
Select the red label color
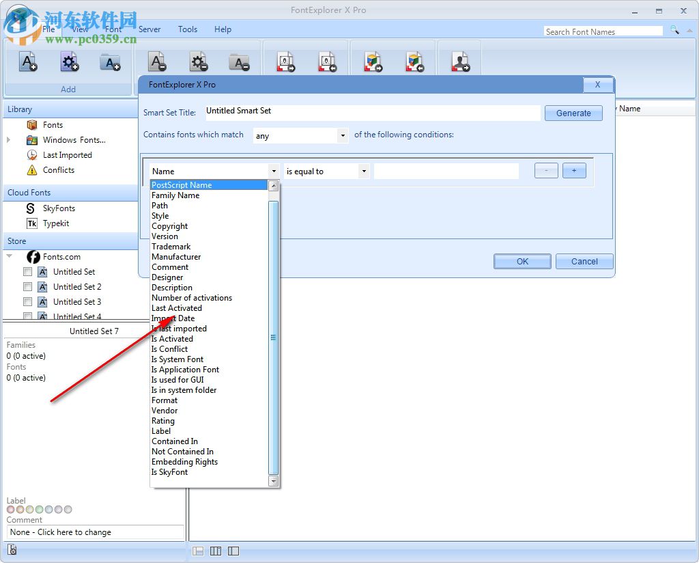click(11, 510)
